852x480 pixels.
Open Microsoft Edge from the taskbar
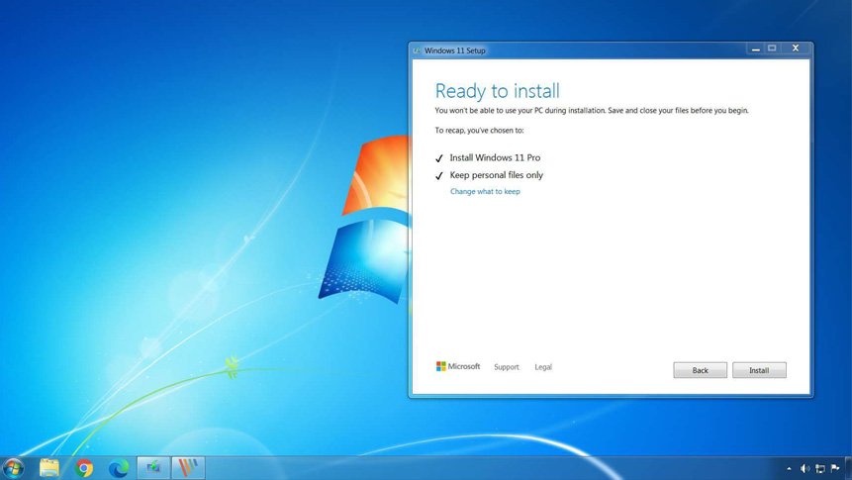[119, 467]
